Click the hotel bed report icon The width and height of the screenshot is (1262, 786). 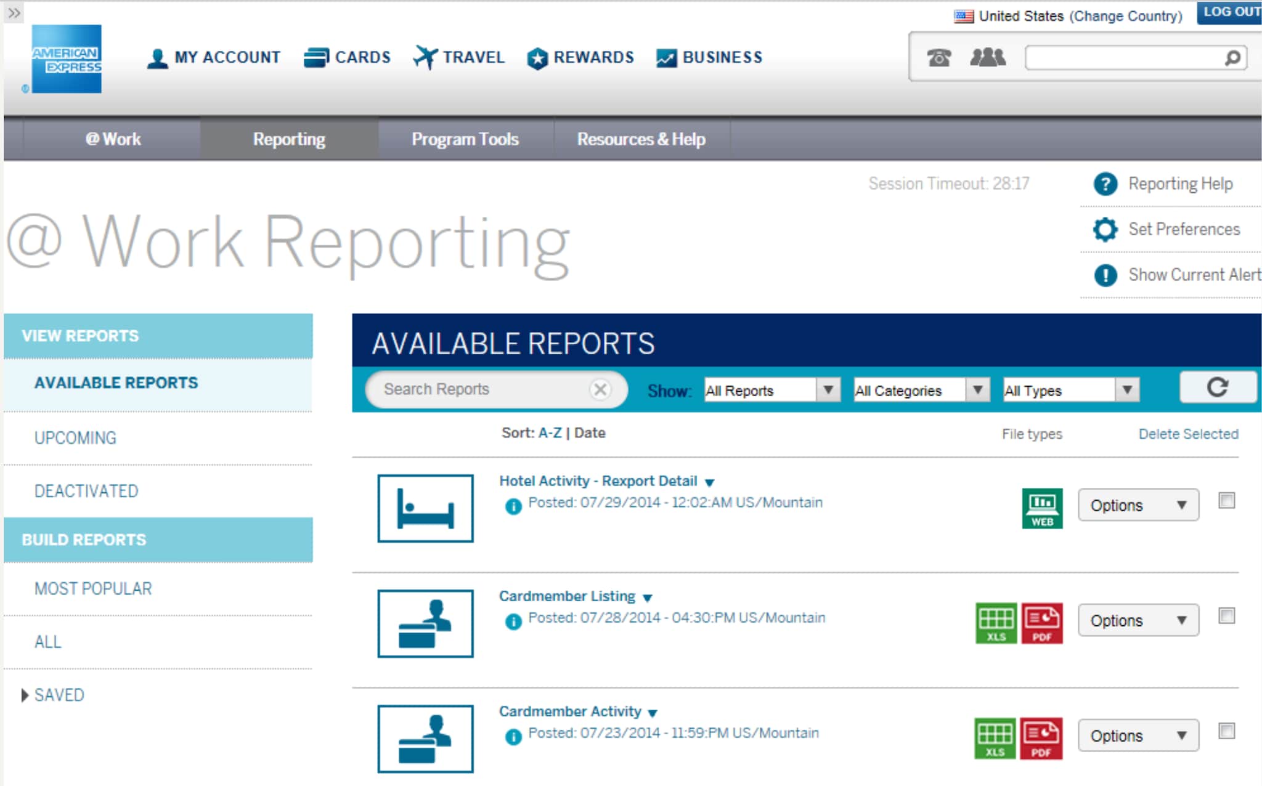(425, 508)
